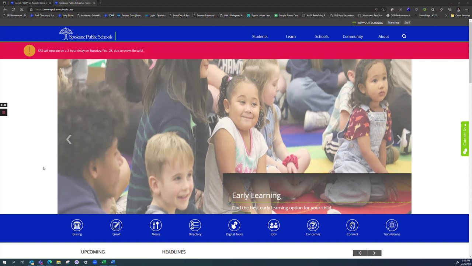Open the Connect quick link icon
472x266 pixels.
point(352,225)
